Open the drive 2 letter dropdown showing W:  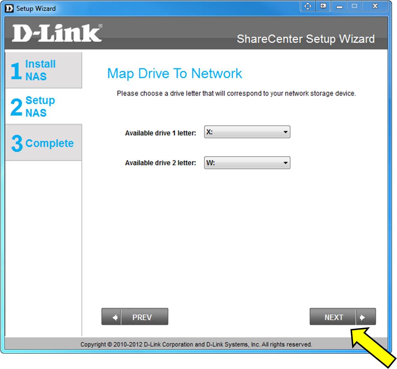click(x=247, y=163)
